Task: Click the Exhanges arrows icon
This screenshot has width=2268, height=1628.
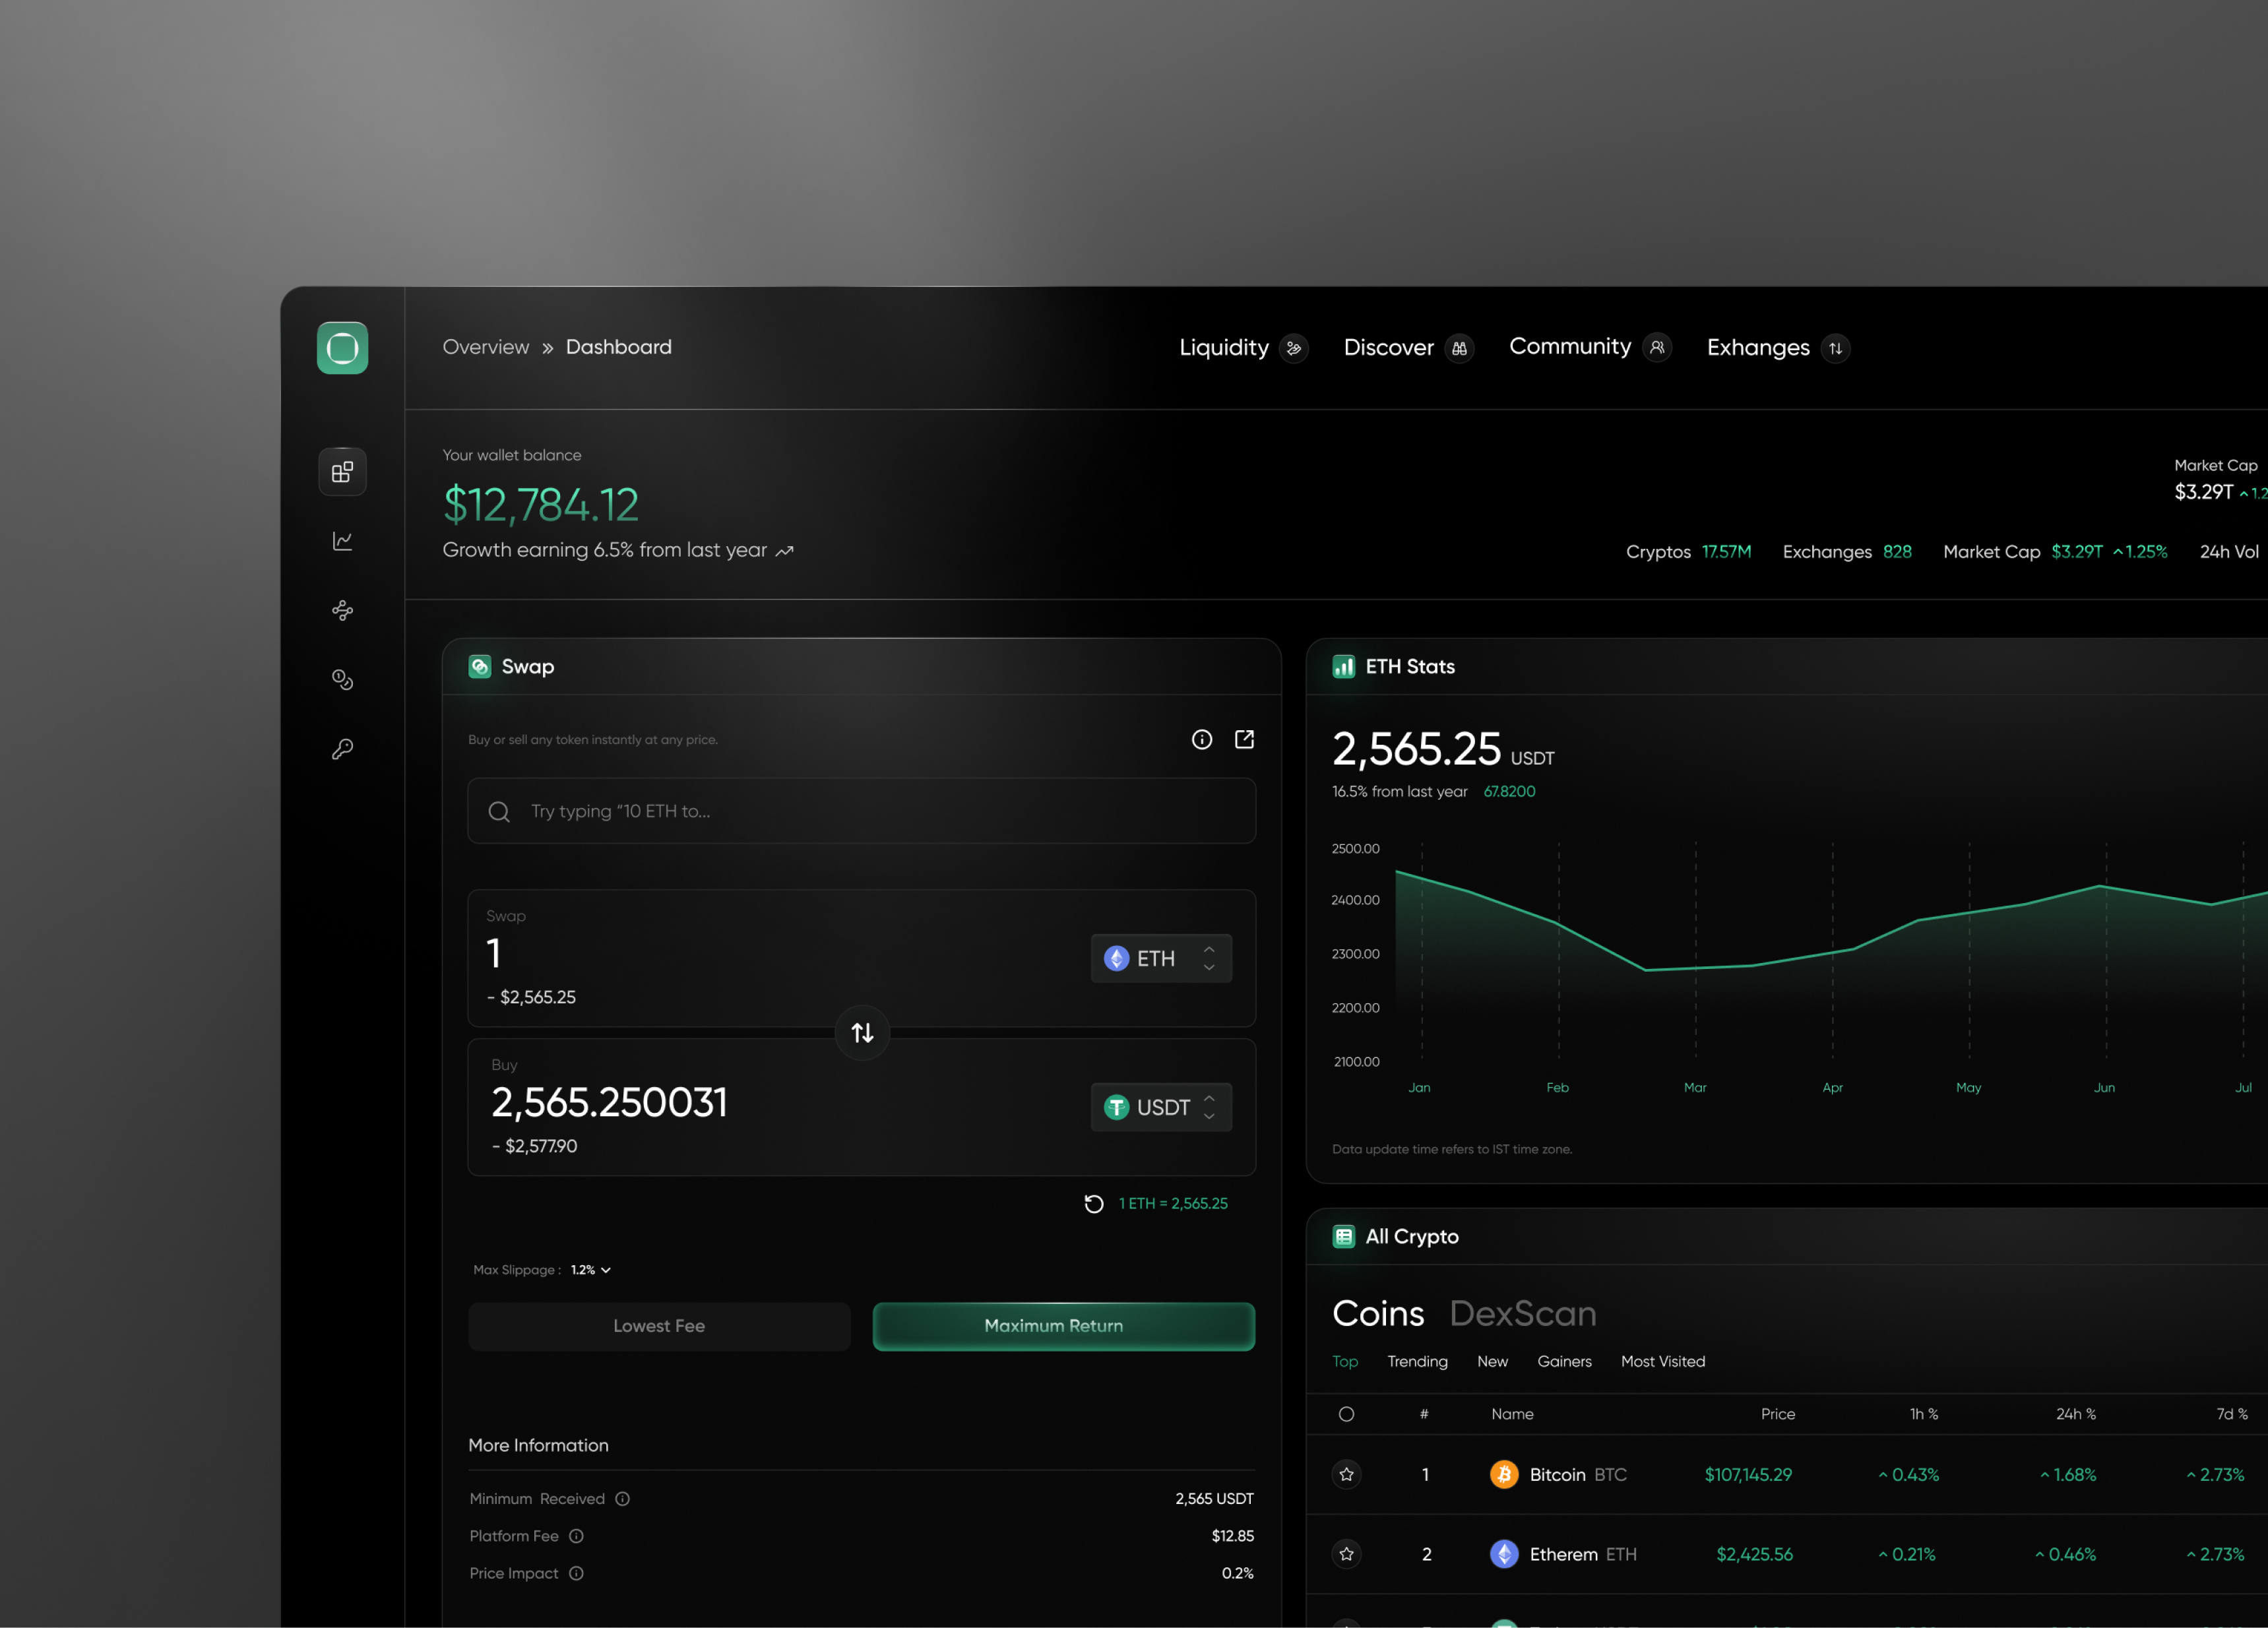Action: coord(1835,348)
